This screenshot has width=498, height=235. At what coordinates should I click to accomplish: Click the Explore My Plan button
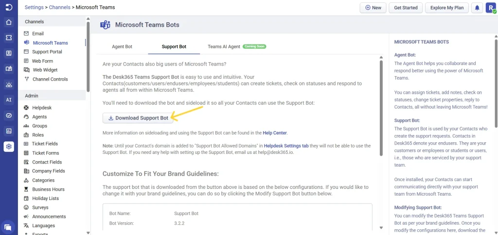(x=447, y=8)
